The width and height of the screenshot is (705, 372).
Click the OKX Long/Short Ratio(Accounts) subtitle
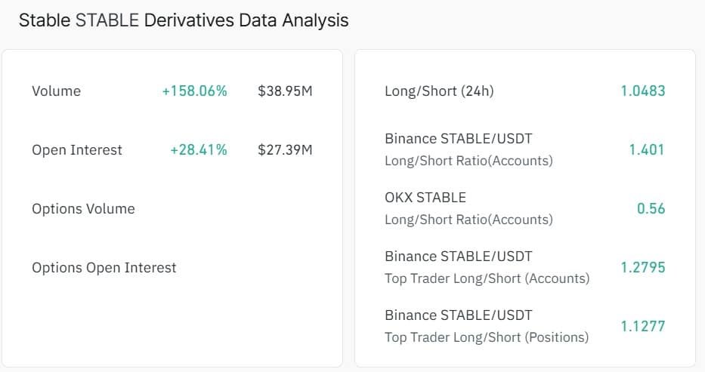click(468, 220)
